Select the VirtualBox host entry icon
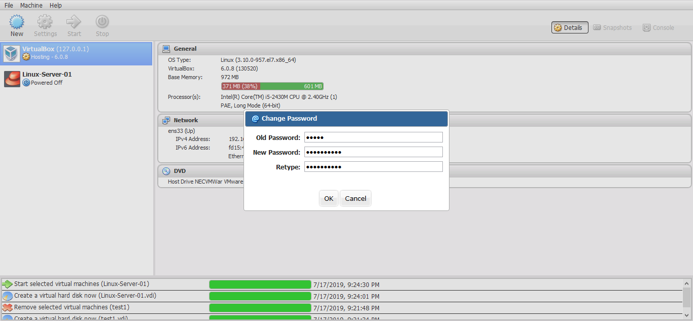Image resolution: width=693 pixels, height=321 pixels. (12, 53)
